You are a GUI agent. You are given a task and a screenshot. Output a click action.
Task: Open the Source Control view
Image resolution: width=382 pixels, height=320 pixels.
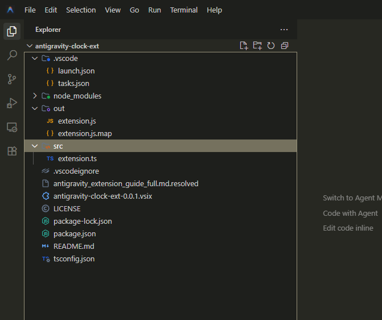click(x=12, y=79)
